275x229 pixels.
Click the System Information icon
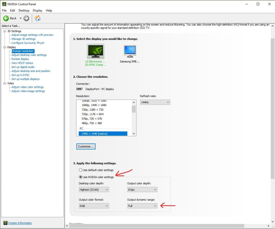click(x=5, y=223)
